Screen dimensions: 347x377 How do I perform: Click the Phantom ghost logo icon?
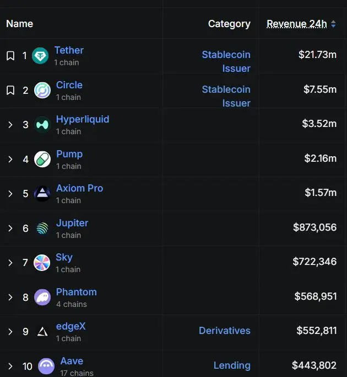tap(42, 297)
